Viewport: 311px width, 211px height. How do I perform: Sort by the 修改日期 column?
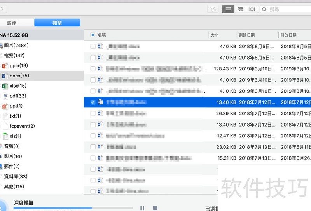pyautogui.click(x=288, y=35)
